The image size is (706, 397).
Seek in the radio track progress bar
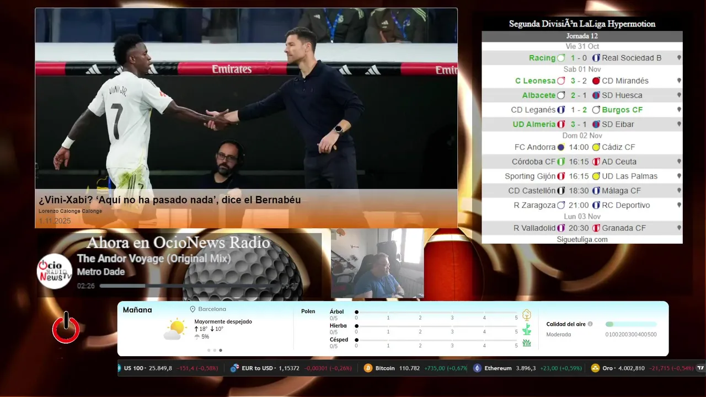(x=189, y=286)
